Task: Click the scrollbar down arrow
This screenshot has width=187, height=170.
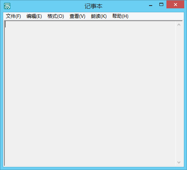Action: [179, 162]
